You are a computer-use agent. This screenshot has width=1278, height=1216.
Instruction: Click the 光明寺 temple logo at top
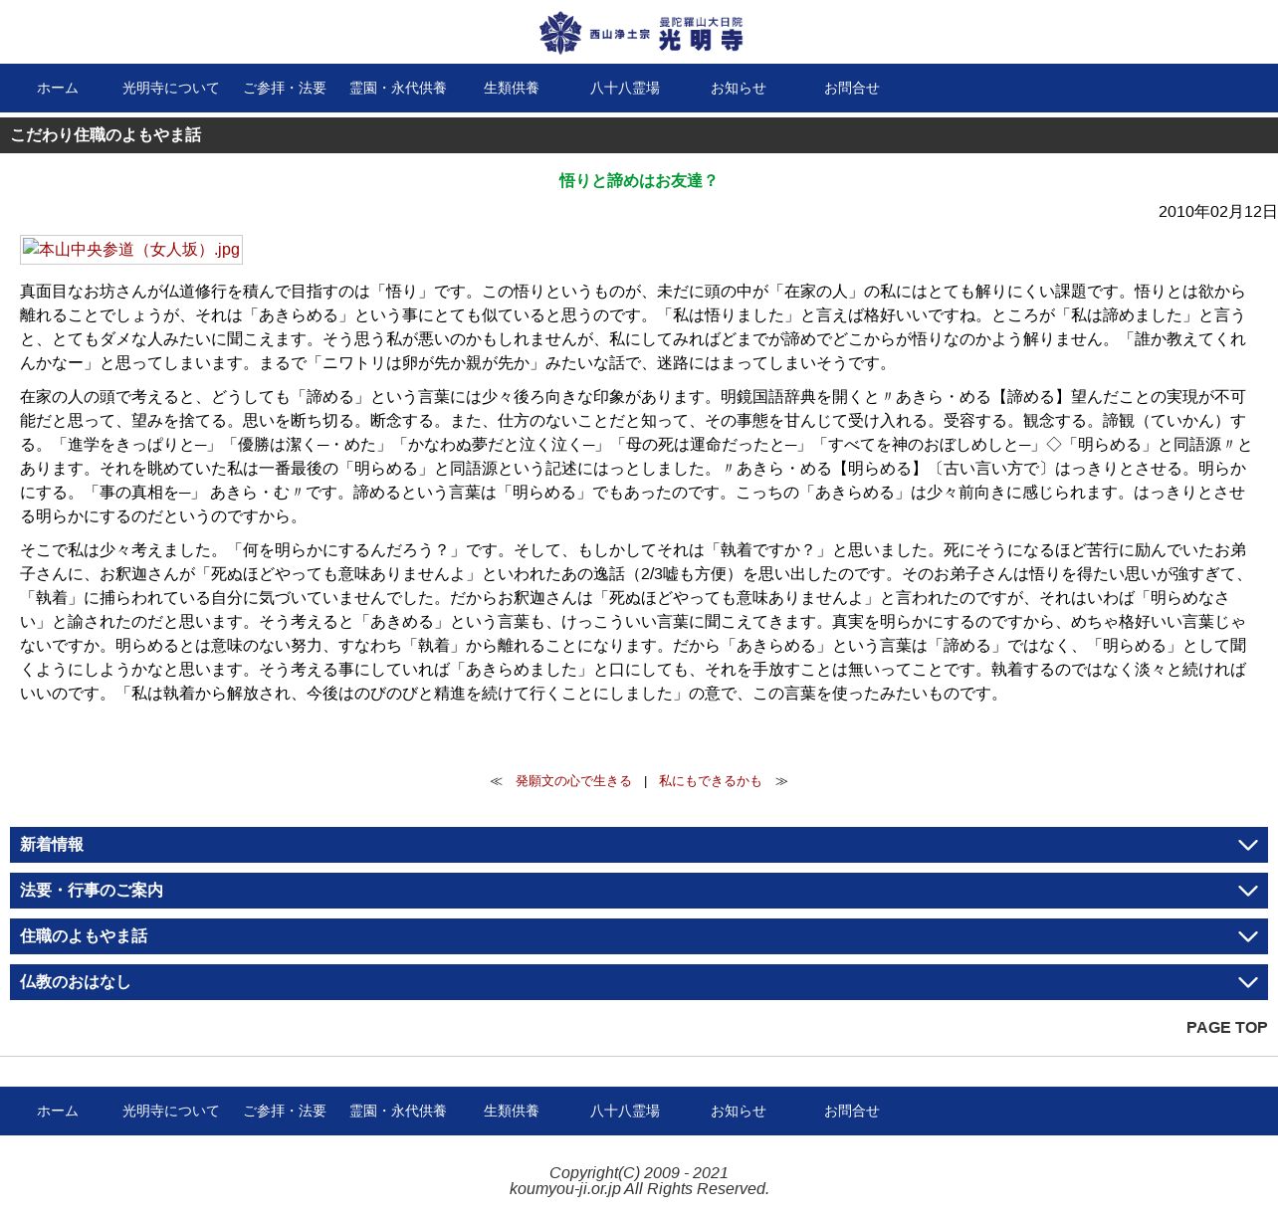[640, 33]
